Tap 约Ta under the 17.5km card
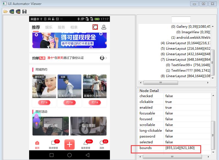This screenshot has width=219, height=160. click(44, 102)
